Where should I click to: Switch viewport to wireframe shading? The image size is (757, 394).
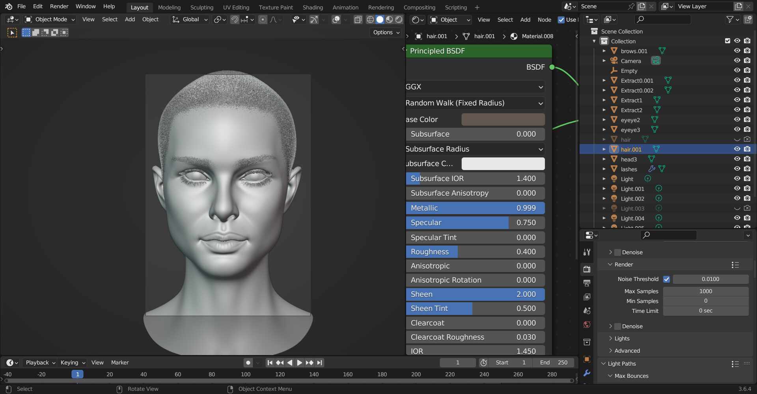point(370,20)
